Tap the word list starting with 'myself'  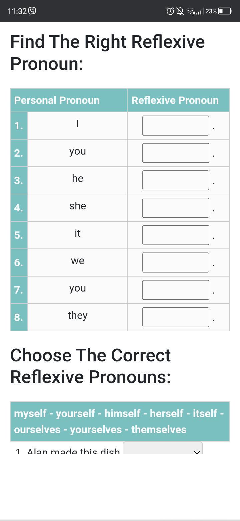119,421
